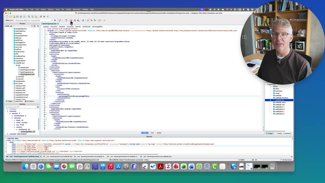Uncheck the 'swiMLXSL flat' scenario checkbox
The width and height of the screenshot is (325, 183).
tap(270, 100)
